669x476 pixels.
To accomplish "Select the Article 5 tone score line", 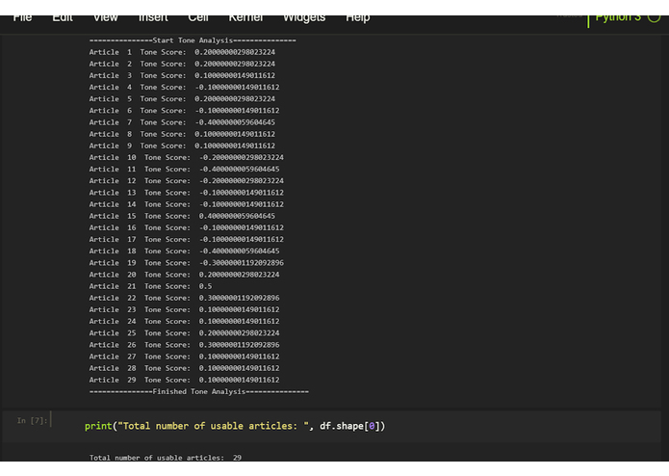I will coord(182,99).
